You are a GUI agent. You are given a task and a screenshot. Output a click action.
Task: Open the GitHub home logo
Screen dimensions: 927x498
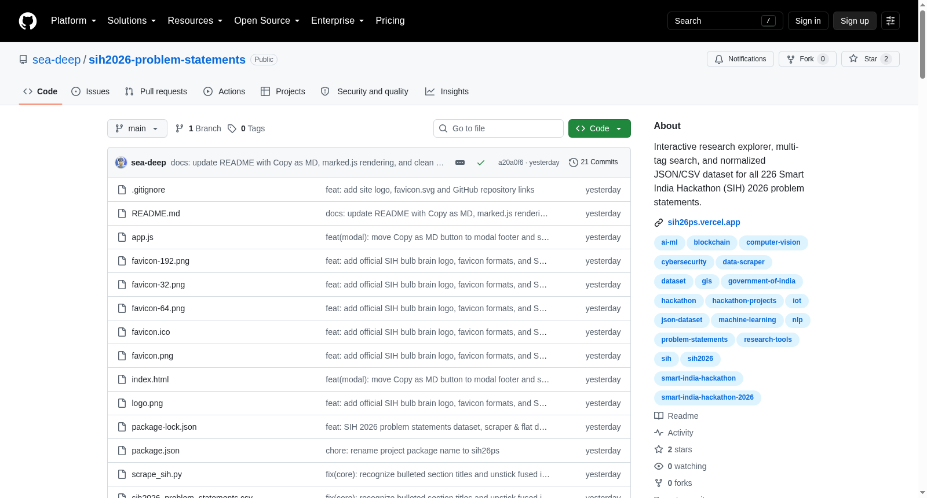click(x=28, y=21)
